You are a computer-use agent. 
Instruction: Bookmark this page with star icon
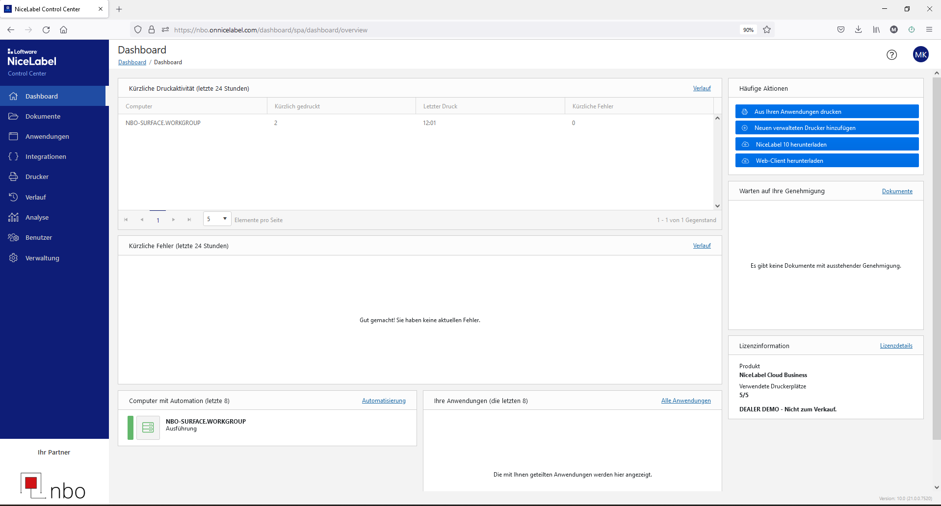pyautogui.click(x=767, y=29)
